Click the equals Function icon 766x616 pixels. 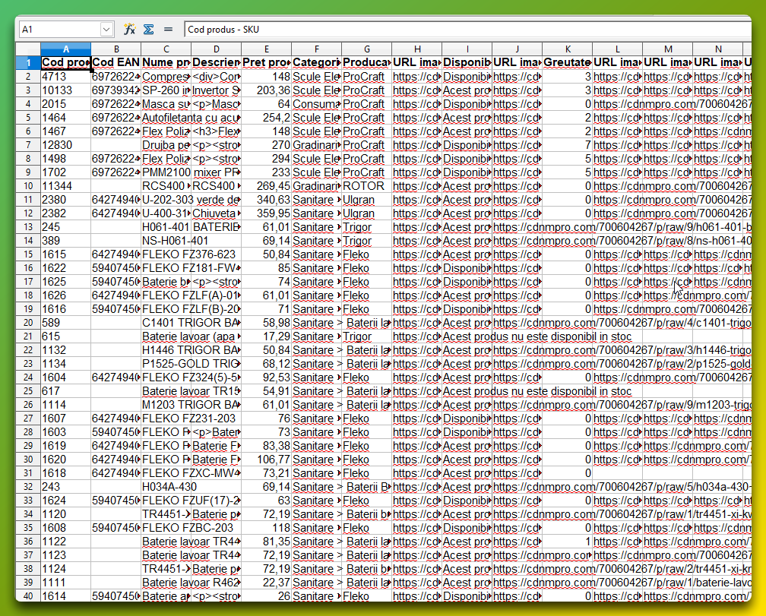[x=168, y=29]
